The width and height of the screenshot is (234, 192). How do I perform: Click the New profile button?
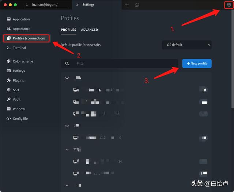(x=197, y=64)
